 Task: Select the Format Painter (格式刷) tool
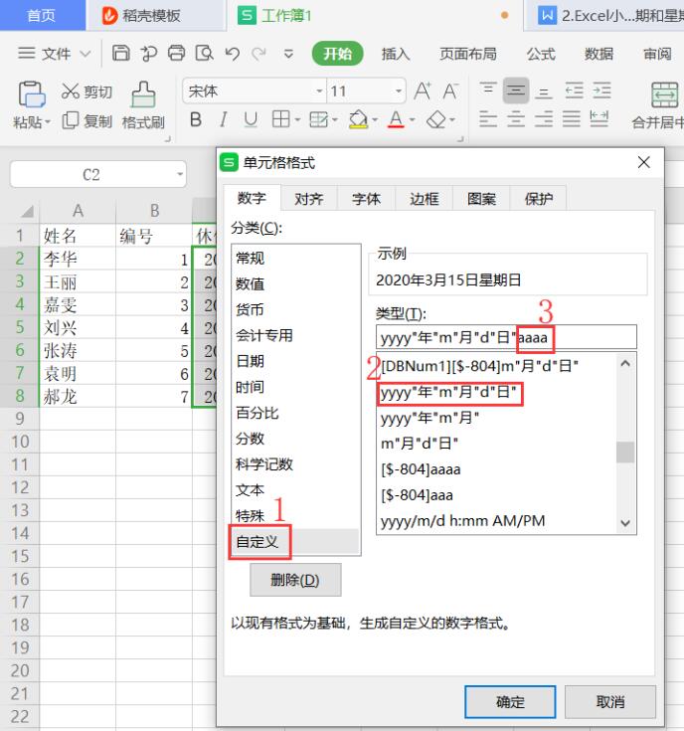coord(143,105)
